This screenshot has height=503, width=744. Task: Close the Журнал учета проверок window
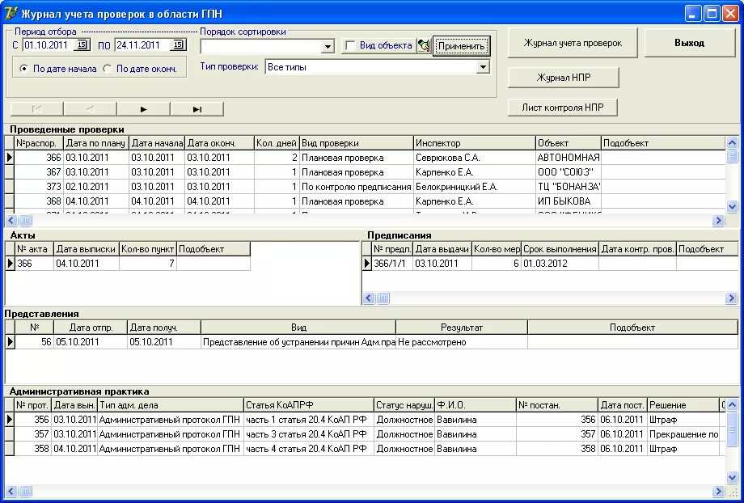pyautogui.click(x=730, y=13)
